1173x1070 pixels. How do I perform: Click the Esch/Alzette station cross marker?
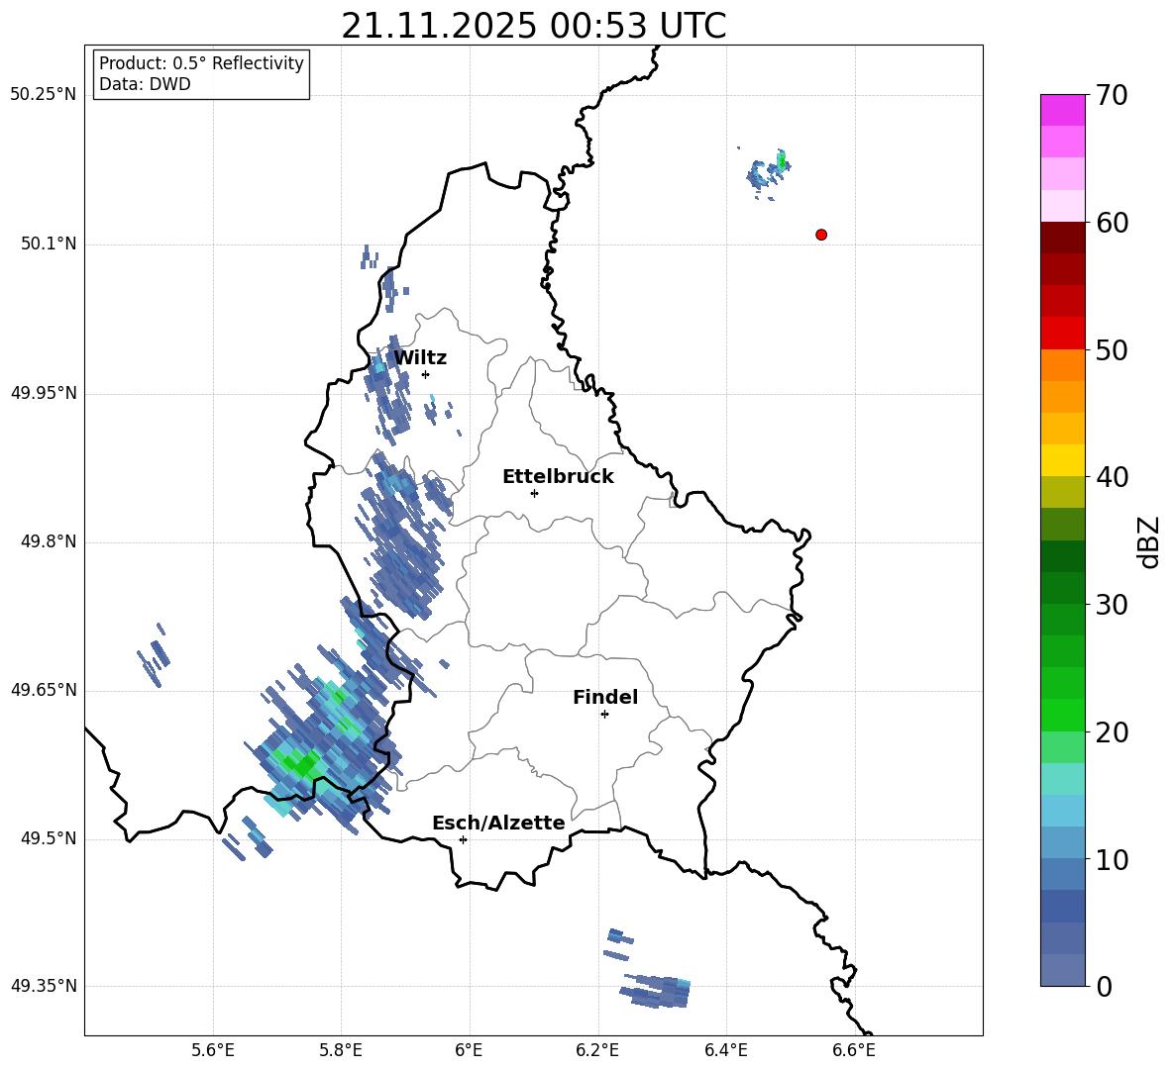463,839
